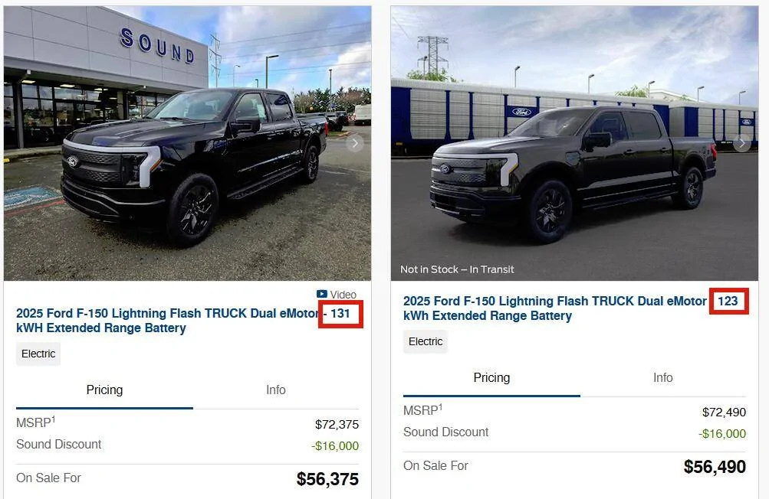The height and width of the screenshot is (499, 769).
Task: Click the Electric tag on left listing
Action: pyautogui.click(x=38, y=354)
